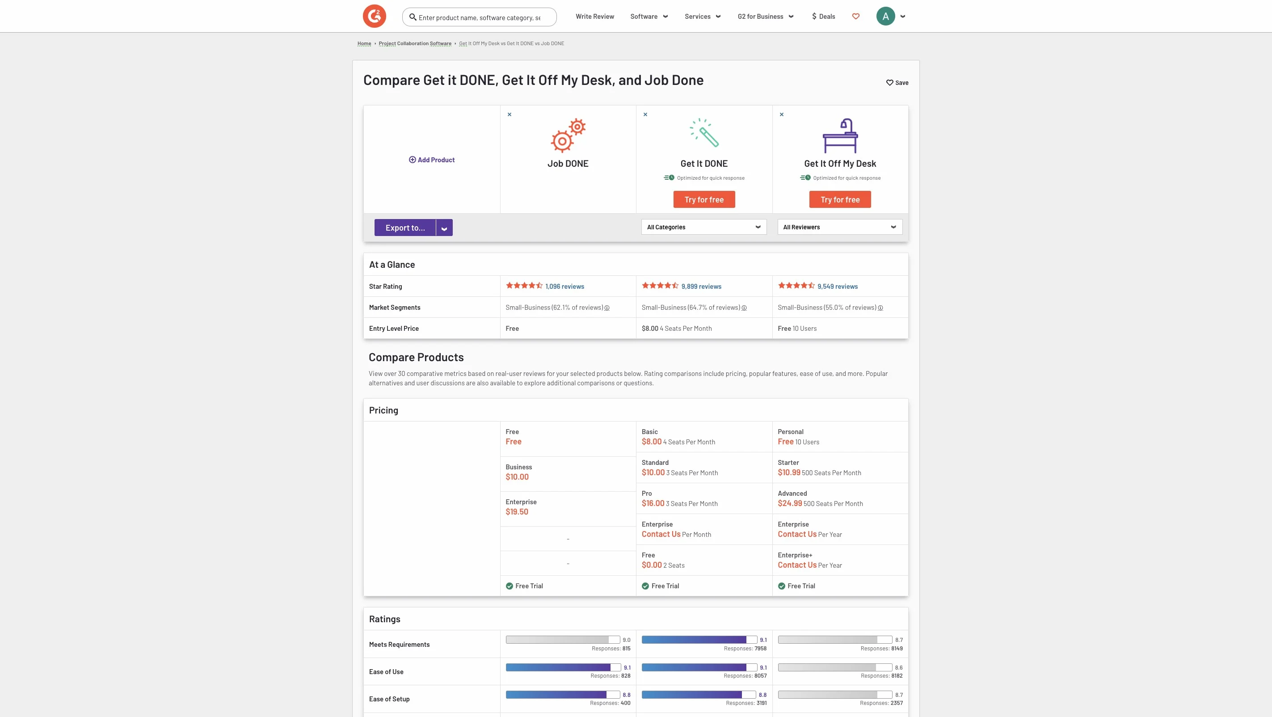Click Advanced $24.99 500 Seats price

click(x=820, y=504)
